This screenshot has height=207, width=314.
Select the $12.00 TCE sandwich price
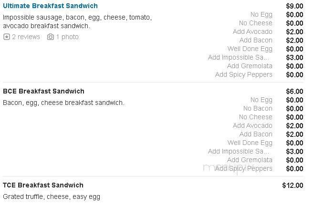[x=293, y=185]
